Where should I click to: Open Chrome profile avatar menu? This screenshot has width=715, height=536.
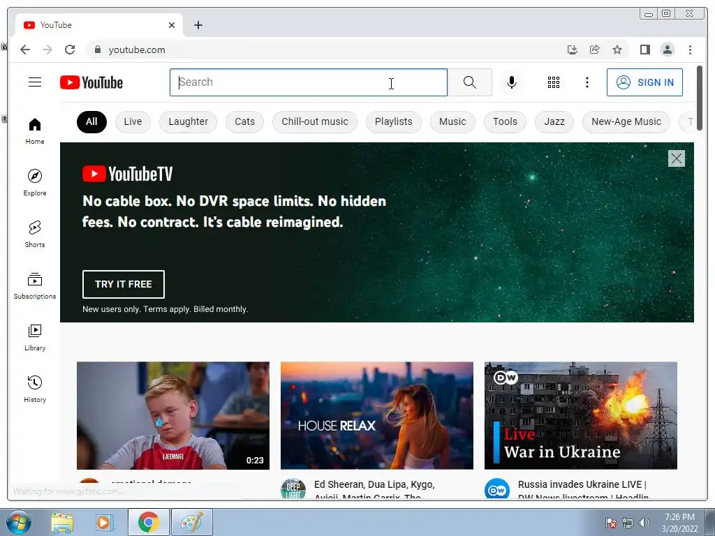[667, 50]
